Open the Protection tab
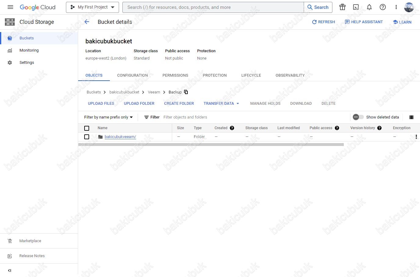Image resolution: width=420 pixels, height=277 pixels. point(215,75)
